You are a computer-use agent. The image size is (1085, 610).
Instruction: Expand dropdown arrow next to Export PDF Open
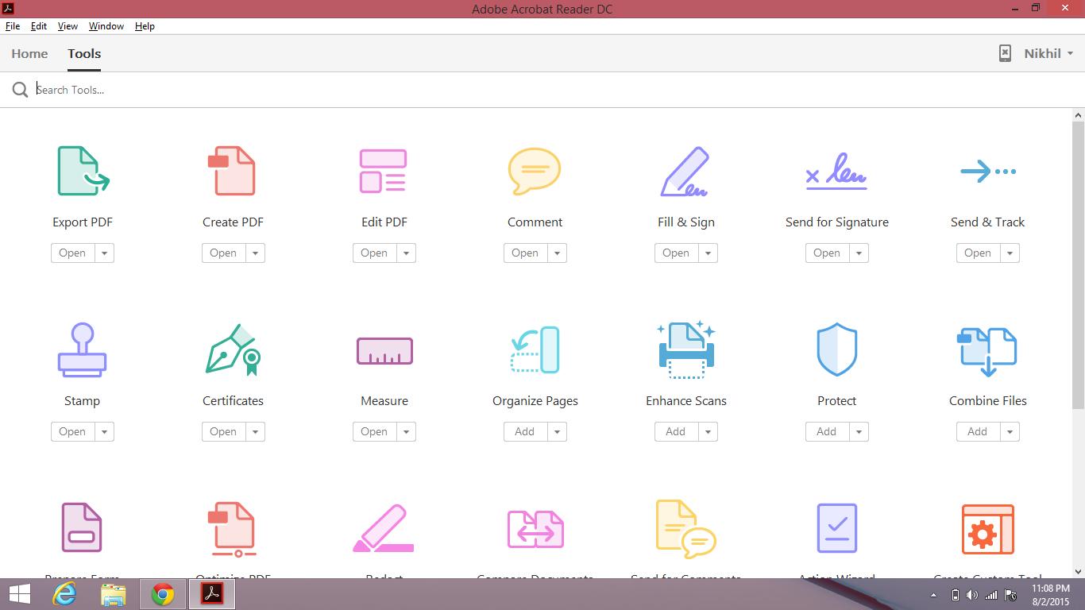click(x=104, y=253)
